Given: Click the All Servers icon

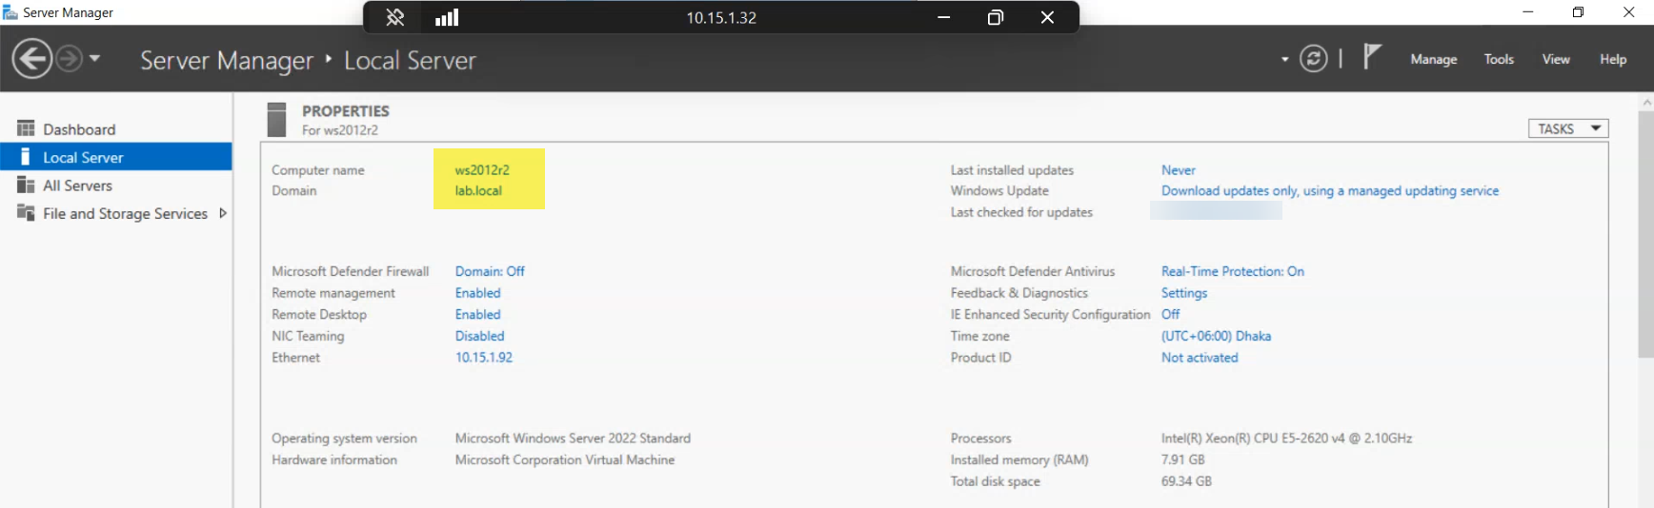Looking at the screenshot, I should (26, 185).
